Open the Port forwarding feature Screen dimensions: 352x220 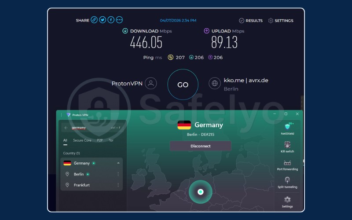pos(287,165)
